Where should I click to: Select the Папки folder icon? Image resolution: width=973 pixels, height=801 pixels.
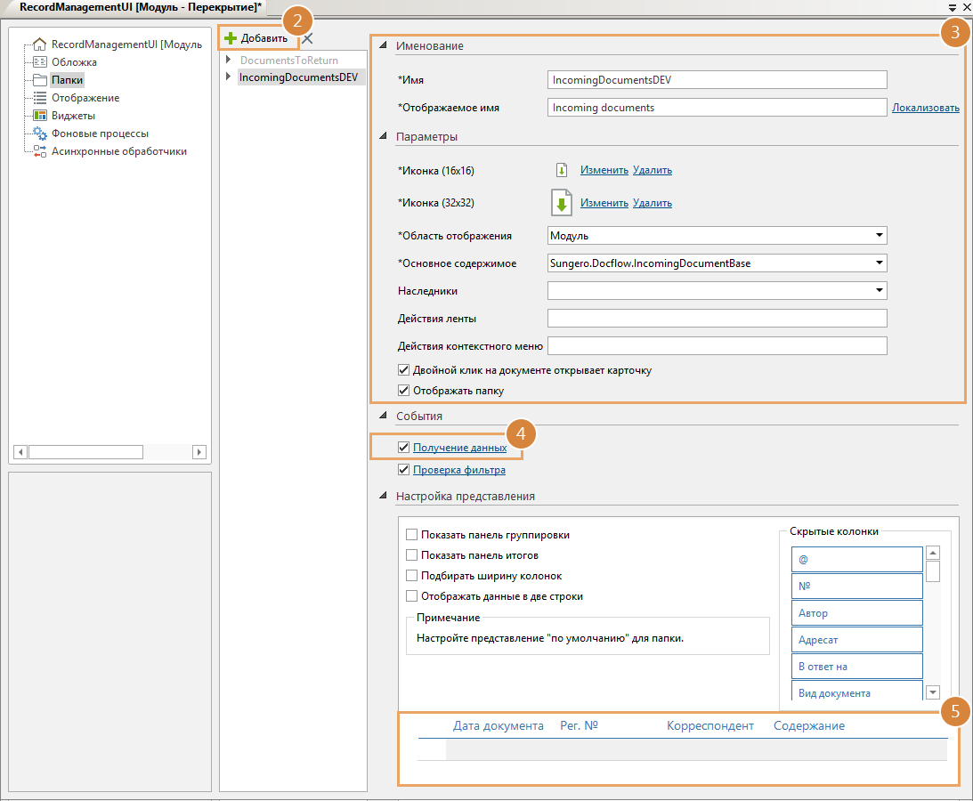coord(39,80)
